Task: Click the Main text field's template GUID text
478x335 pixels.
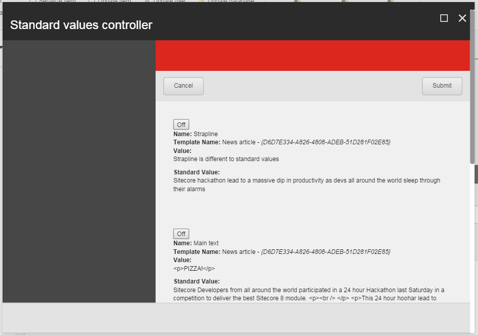Action: [x=325, y=251]
